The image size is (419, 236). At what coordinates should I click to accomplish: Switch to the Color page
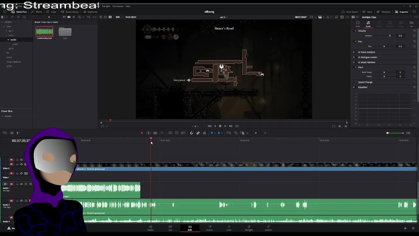point(229,228)
